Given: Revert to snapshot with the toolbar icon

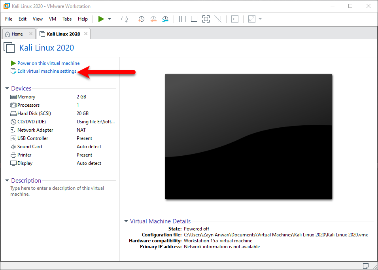Looking at the screenshot, I should (153, 19).
